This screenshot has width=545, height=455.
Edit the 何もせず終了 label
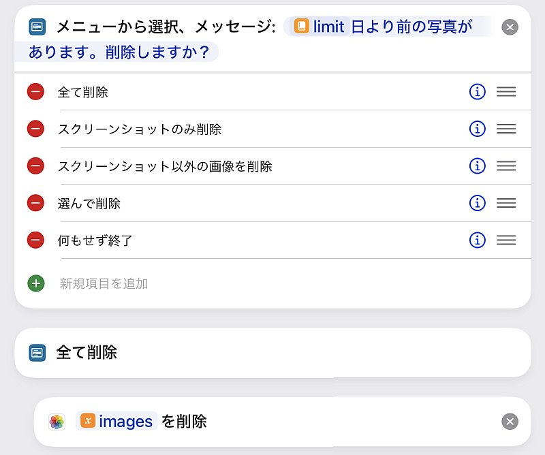tap(95, 240)
